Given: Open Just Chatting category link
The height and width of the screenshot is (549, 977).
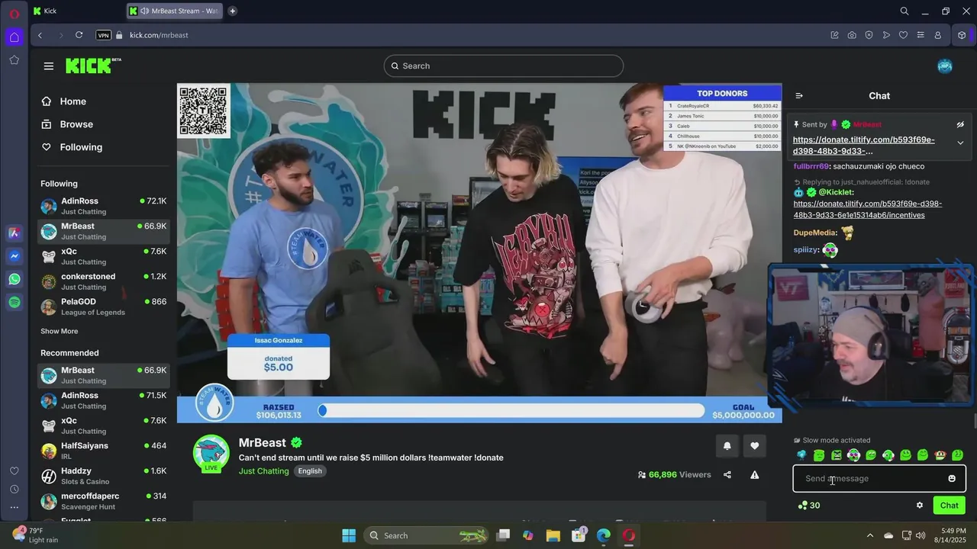Looking at the screenshot, I should click(x=264, y=471).
